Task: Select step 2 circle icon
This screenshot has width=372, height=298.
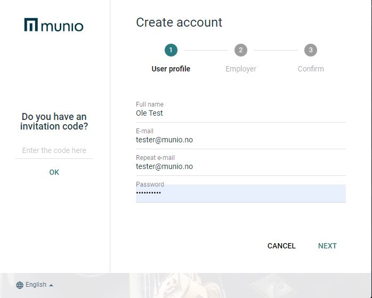Action: tap(241, 50)
